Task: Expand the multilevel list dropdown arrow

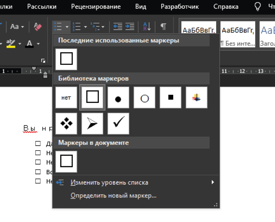Action: [103, 27]
